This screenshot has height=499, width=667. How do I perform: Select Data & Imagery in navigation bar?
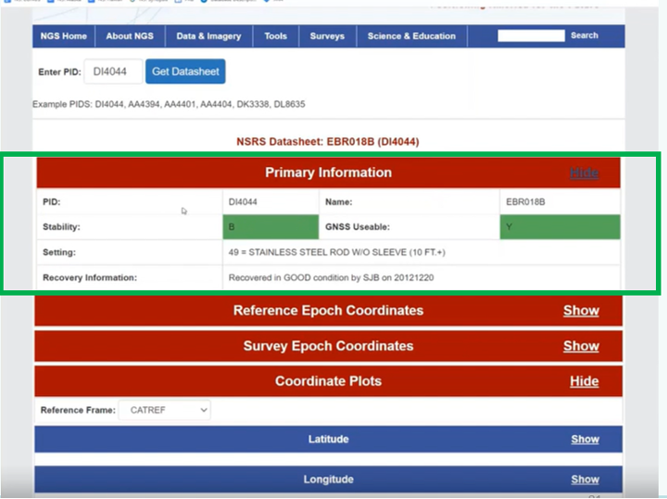coord(208,36)
